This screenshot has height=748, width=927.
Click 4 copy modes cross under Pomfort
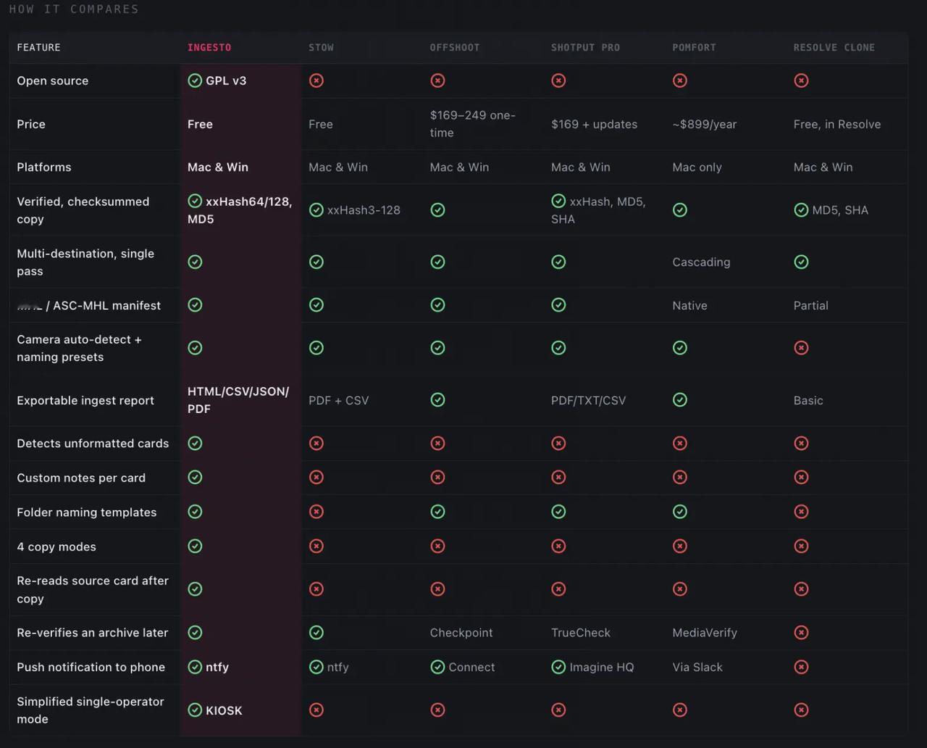click(x=680, y=546)
